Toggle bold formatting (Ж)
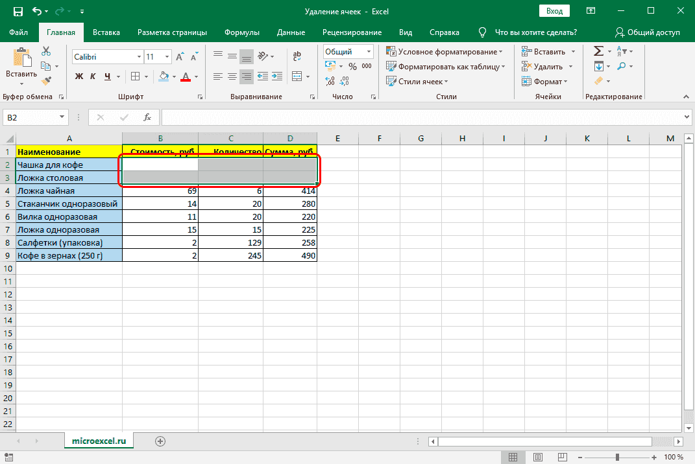 79,76
